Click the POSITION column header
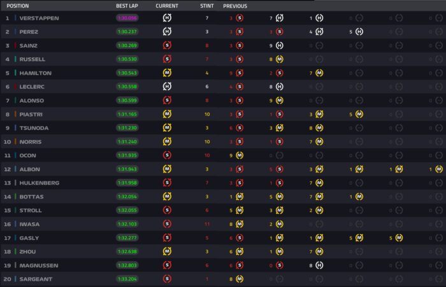This screenshot has width=446, height=287. [x=18, y=6]
